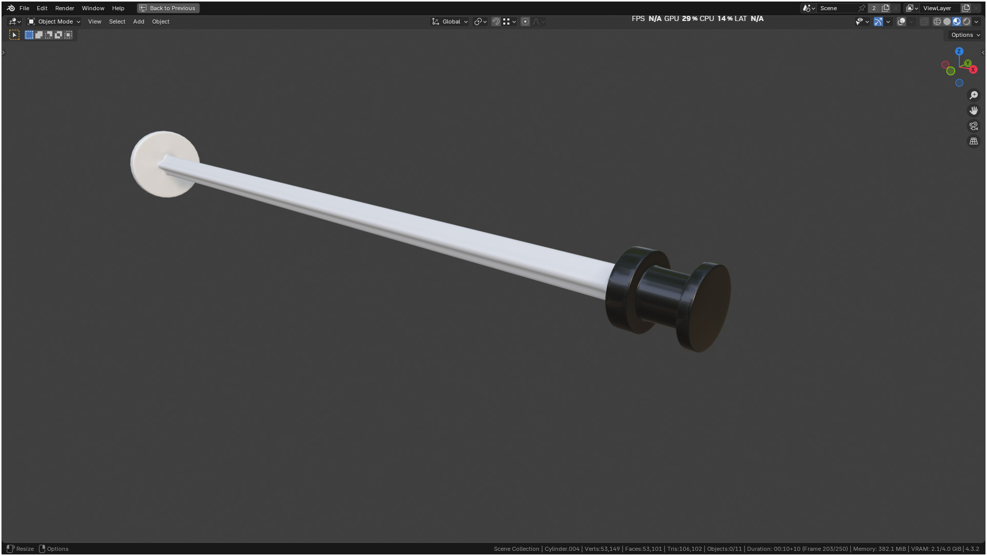Open the Object menu in viewport header
This screenshot has width=987, height=556.
pyautogui.click(x=160, y=22)
